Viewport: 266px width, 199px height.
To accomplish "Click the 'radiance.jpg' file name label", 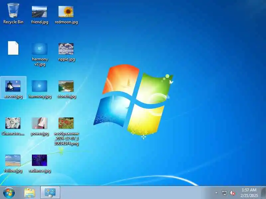I will [x=40, y=170].
